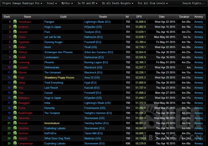Viewport: 208px width, 146px height.
Task: Open Armory link for rank 1 Verestrasz
Action: click(x=199, y=22)
